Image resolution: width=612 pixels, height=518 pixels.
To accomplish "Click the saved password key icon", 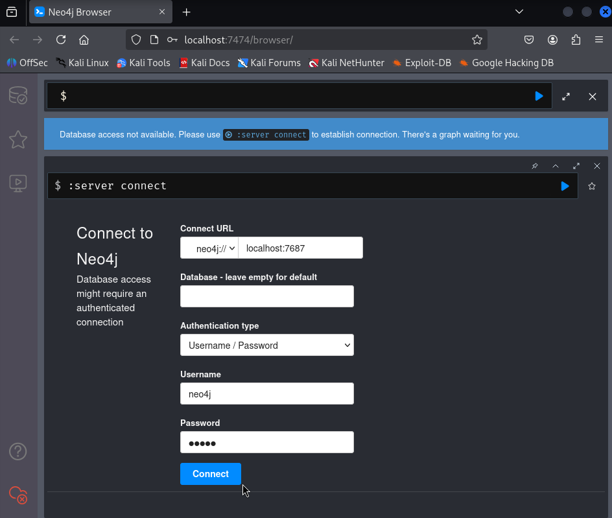I will coord(172,40).
